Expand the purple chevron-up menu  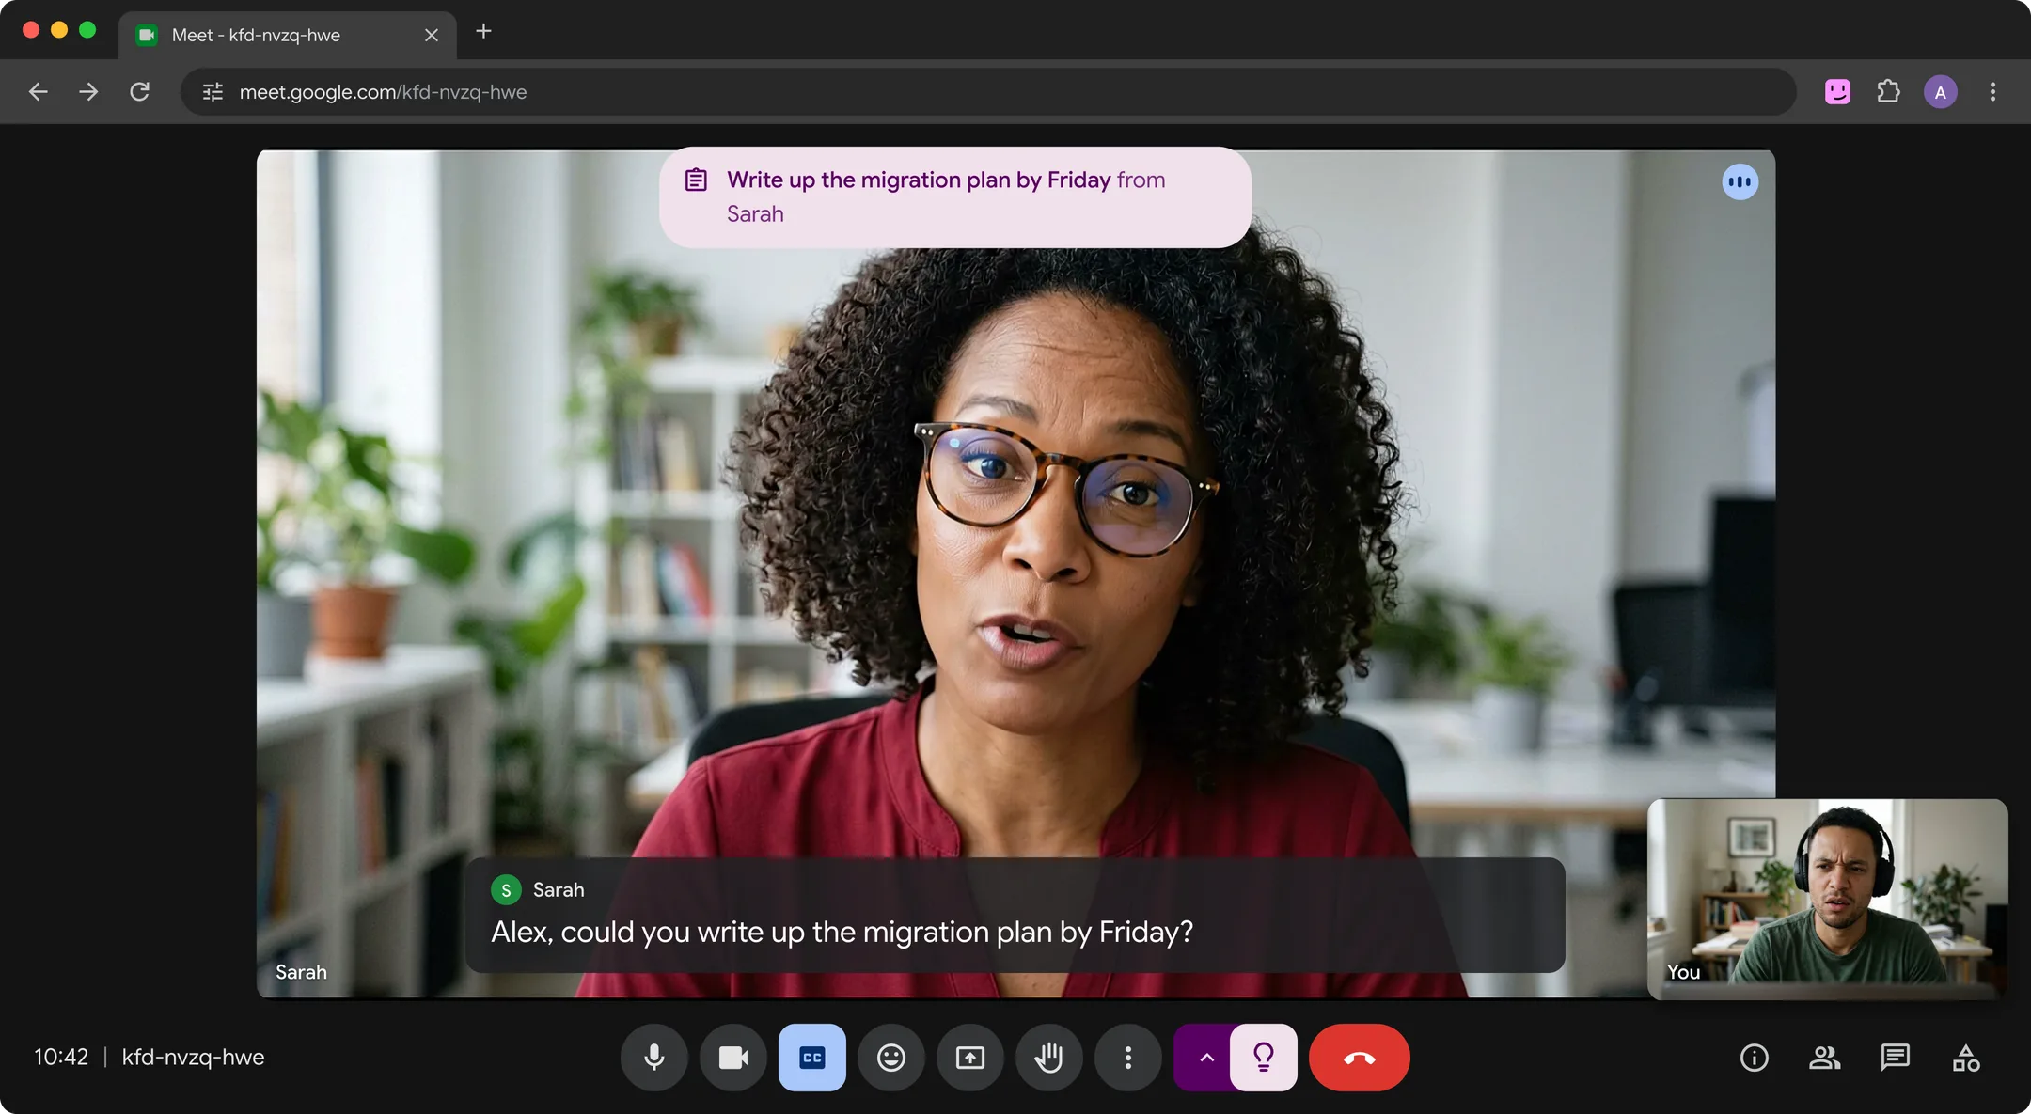coord(1204,1058)
